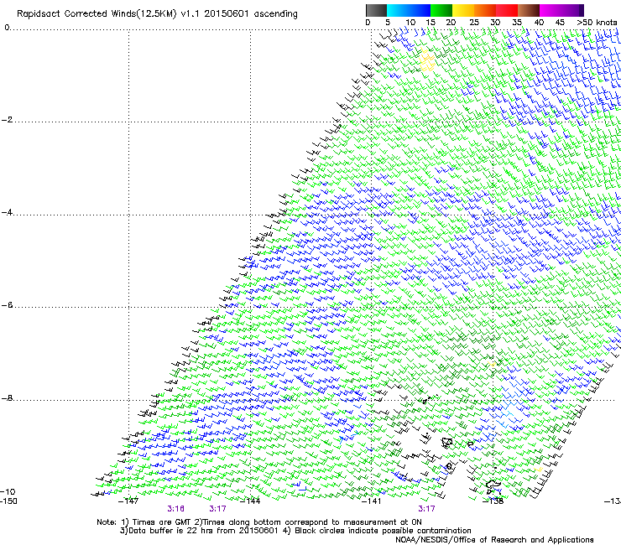Click the '>50 knots' legend label

(597, 23)
